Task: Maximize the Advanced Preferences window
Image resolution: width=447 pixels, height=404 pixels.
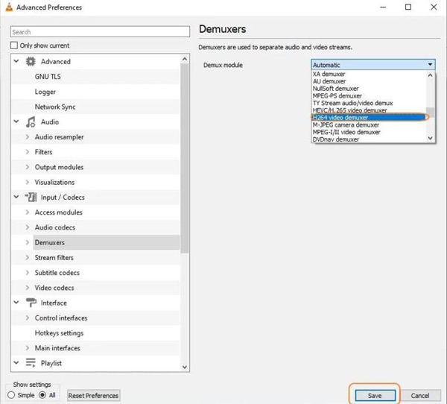Action: tap(408, 7)
